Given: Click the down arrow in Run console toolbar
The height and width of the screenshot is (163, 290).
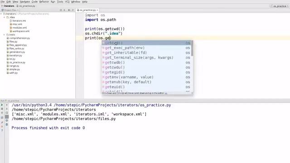Looking at the screenshot, I should tap(7, 109).
